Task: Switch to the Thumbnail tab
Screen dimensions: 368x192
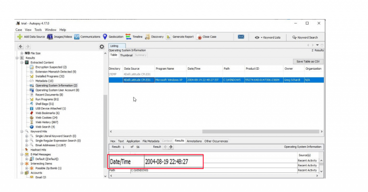Action: 126,55
